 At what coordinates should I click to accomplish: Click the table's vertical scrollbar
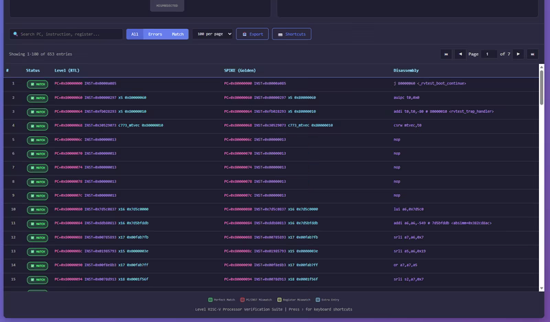coord(542,179)
